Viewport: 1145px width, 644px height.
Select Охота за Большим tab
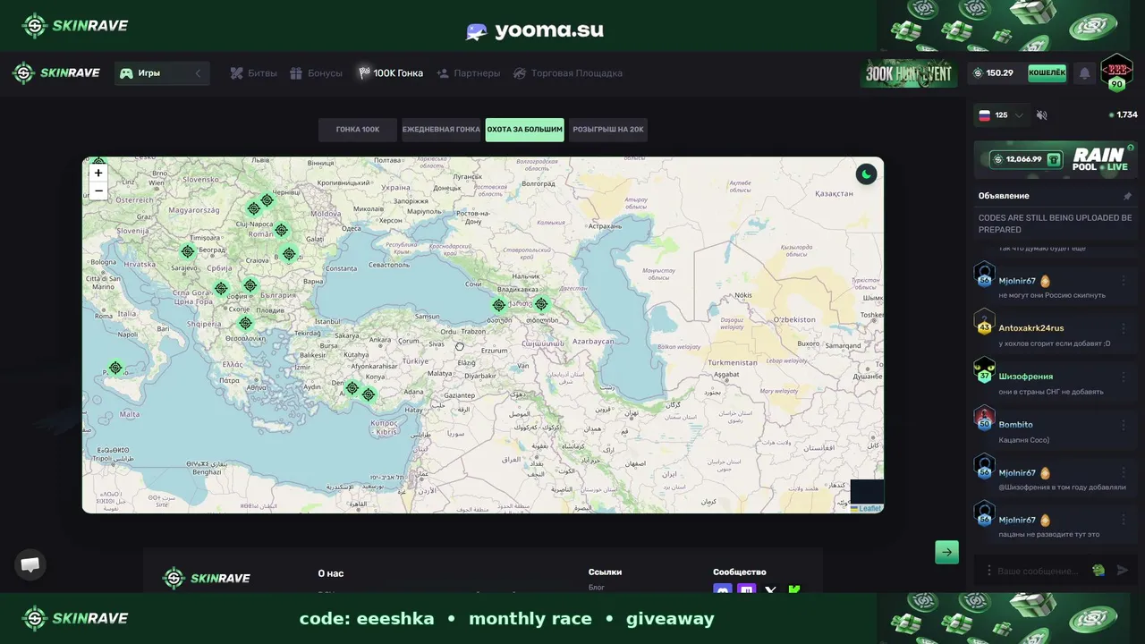pyautogui.click(x=525, y=130)
